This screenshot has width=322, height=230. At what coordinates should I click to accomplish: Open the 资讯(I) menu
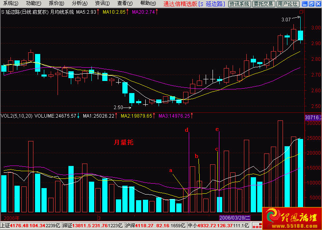pos(101,4)
